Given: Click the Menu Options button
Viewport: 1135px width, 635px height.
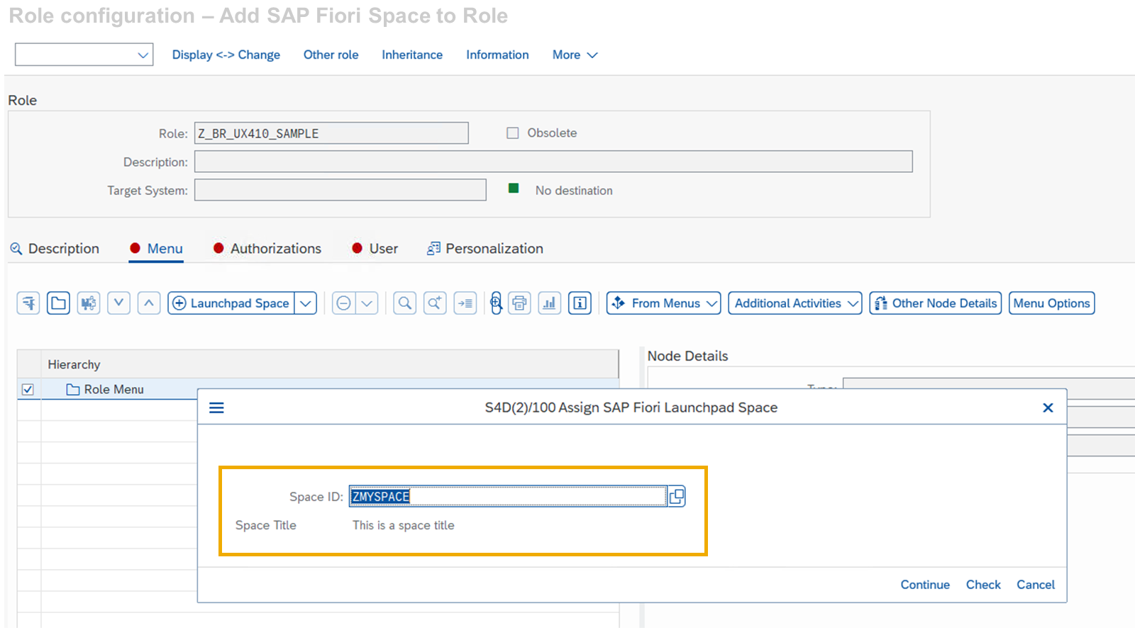Looking at the screenshot, I should click(x=1052, y=303).
